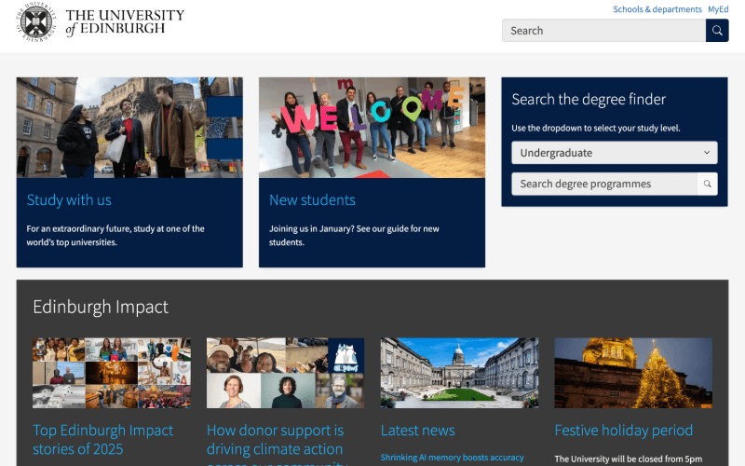The width and height of the screenshot is (745, 466).
Task: Open the Latest news heading link
Action: (417, 431)
